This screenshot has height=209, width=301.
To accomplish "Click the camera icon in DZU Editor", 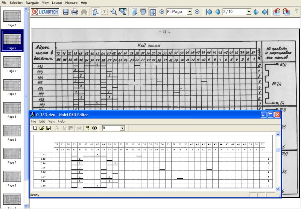I will 94,128.
